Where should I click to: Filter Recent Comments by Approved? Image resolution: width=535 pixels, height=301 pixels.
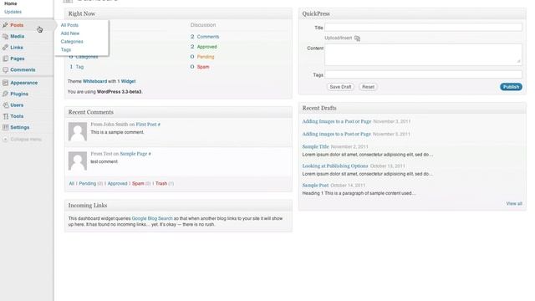coord(117,184)
